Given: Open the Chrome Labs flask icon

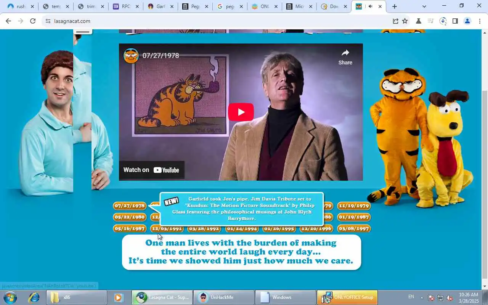Looking at the screenshot, I should pos(419,21).
